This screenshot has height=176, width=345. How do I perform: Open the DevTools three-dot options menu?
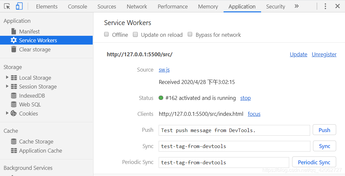(325, 6)
